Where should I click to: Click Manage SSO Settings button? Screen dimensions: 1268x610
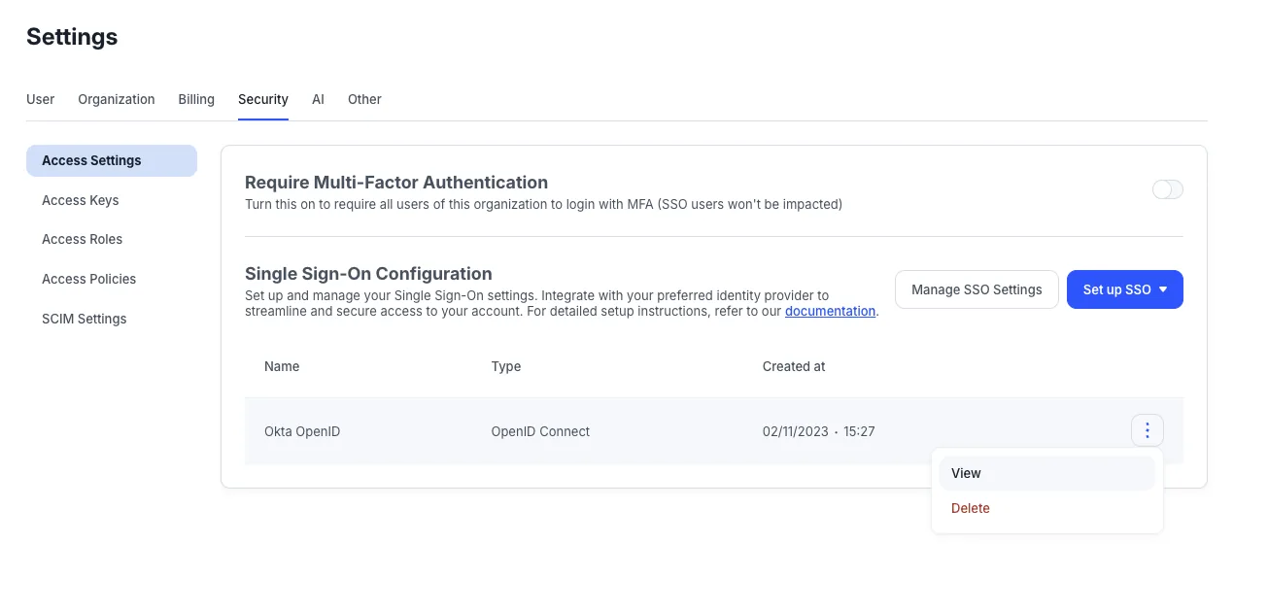(x=977, y=289)
